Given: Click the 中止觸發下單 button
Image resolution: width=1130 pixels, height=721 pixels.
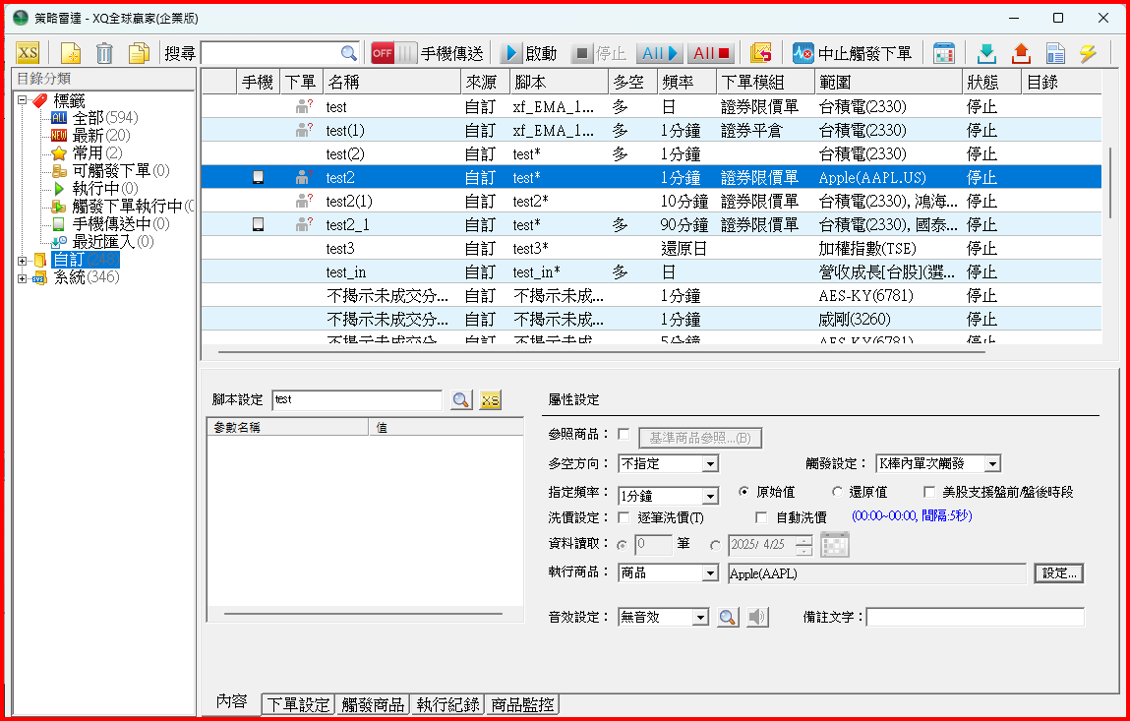Looking at the screenshot, I should [x=853, y=53].
